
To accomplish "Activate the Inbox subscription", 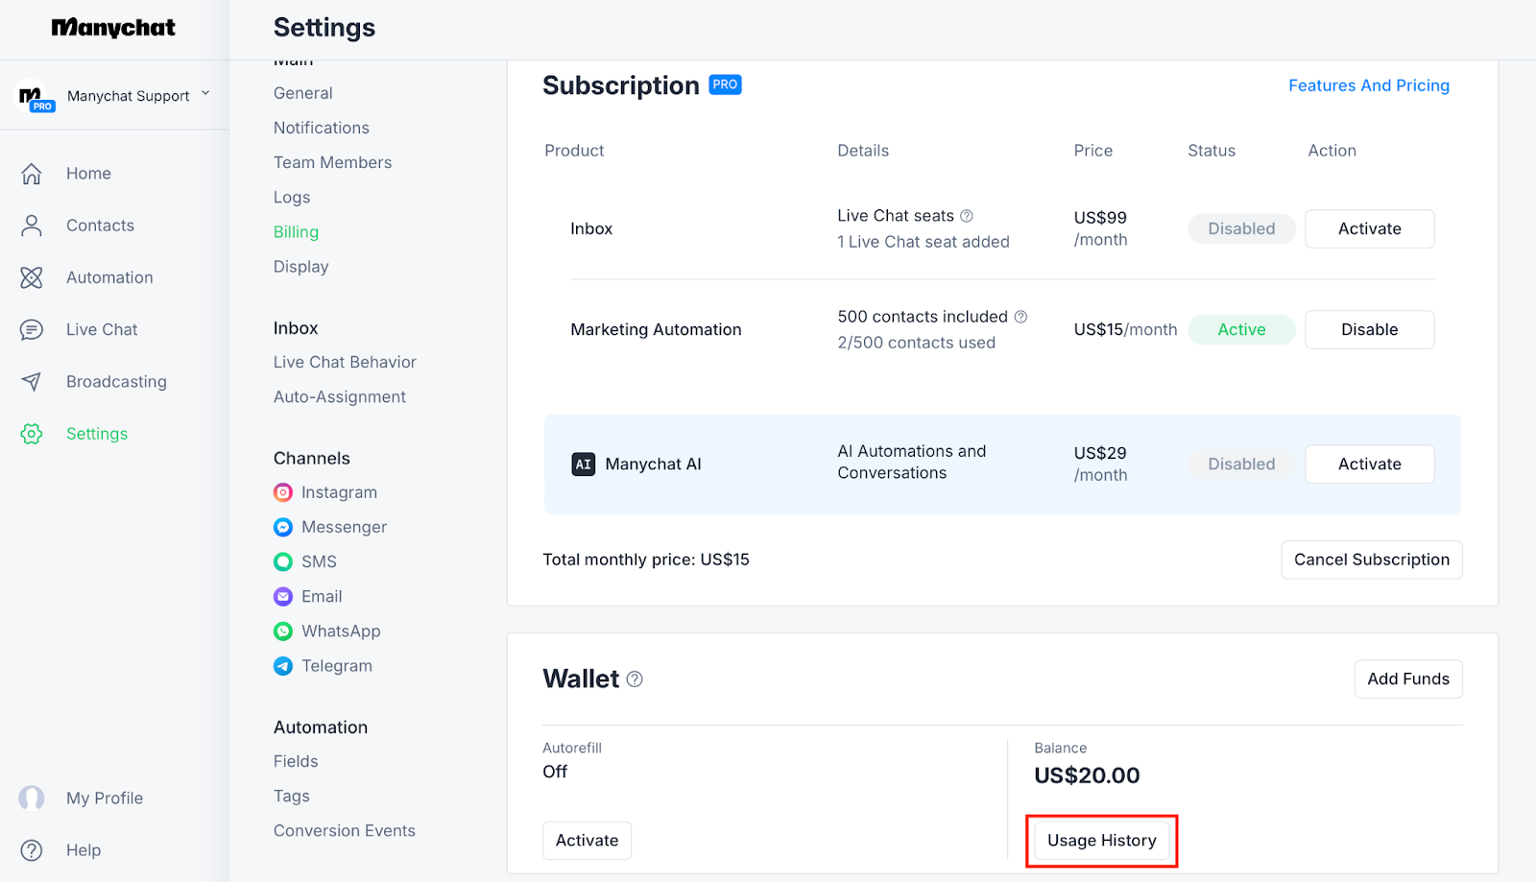I will 1369,228.
